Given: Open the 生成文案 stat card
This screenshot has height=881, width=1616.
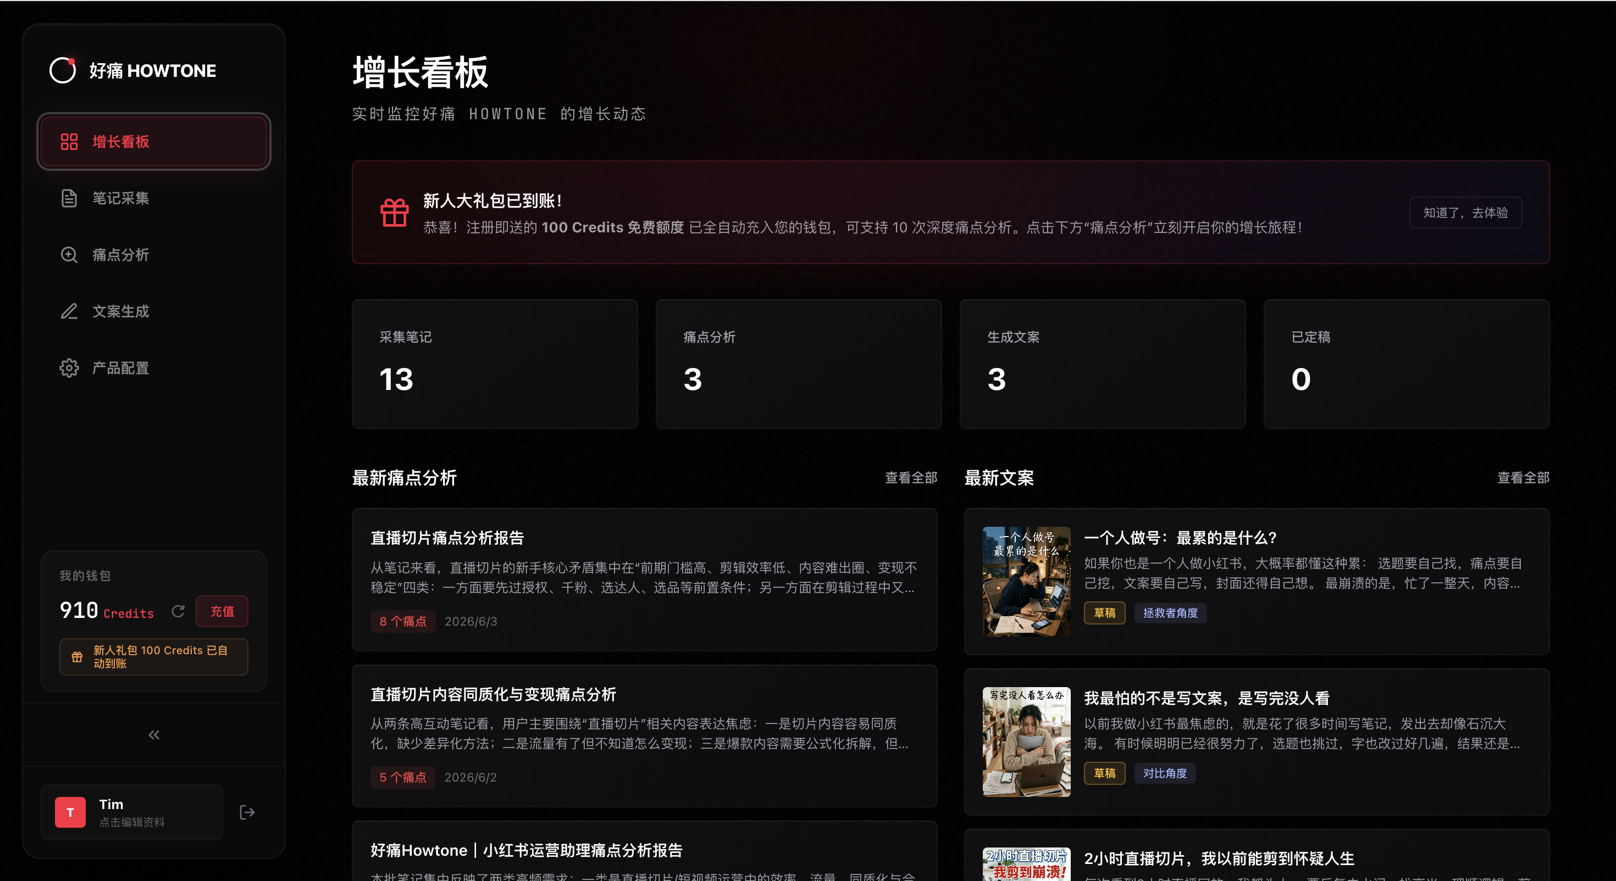Looking at the screenshot, I should click(x=1102, y=364).
